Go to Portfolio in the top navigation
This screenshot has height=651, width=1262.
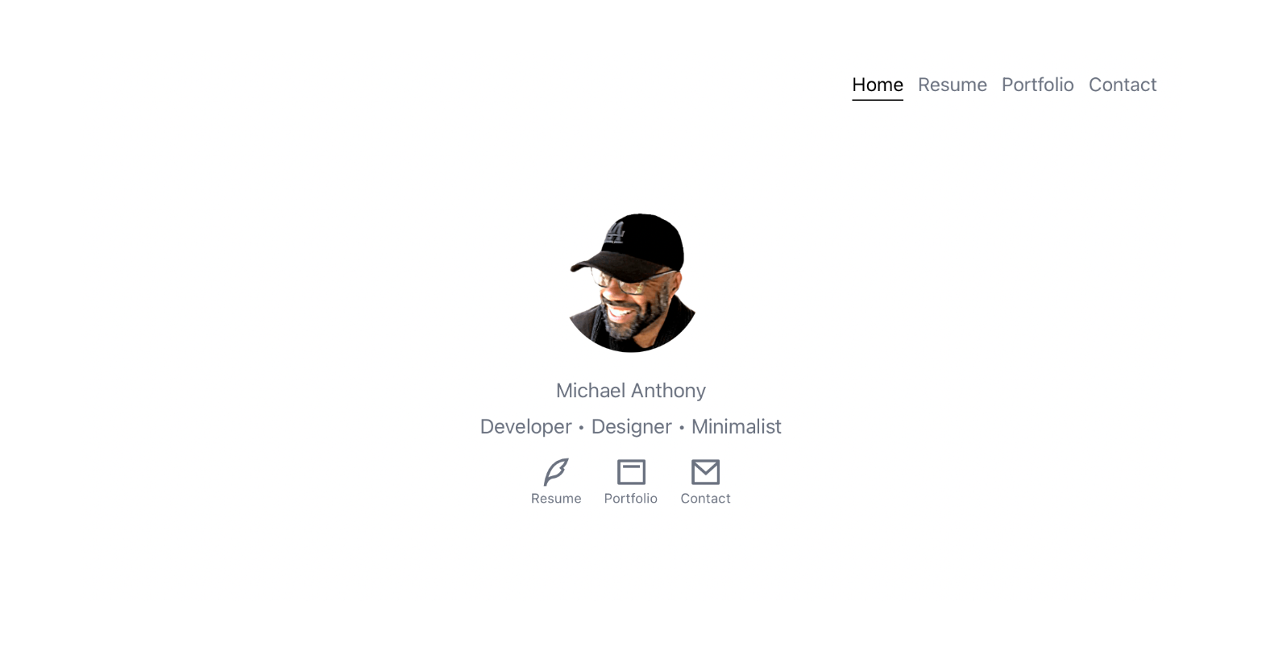tap(1038, 85)
